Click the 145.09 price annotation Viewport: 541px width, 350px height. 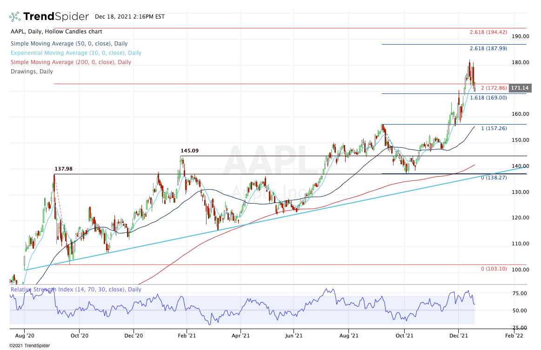point(190,151)
